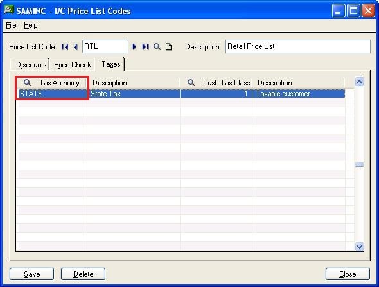This screenshot has width=379, height=287.
Task: Click the scroll down arrow of the grid
Action: 359,247
